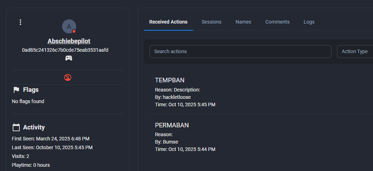
Task: Open the Names tab
Action: pyautogui.click(x=243, y=22)
